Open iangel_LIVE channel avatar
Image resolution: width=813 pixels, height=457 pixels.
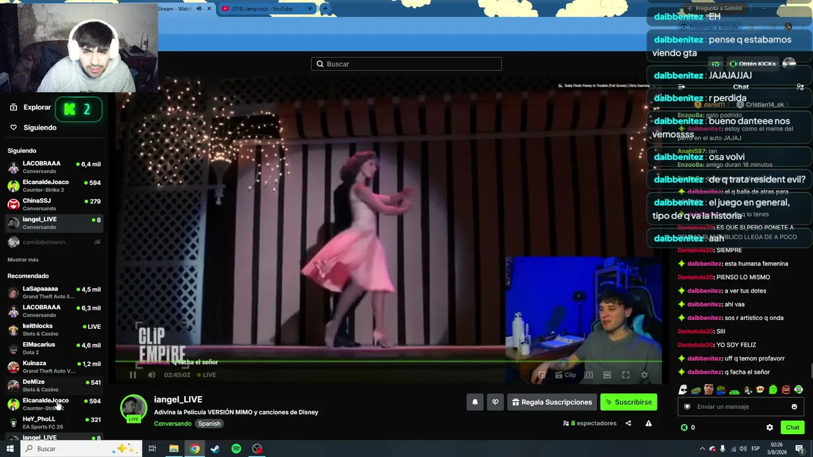pos(133,408)
